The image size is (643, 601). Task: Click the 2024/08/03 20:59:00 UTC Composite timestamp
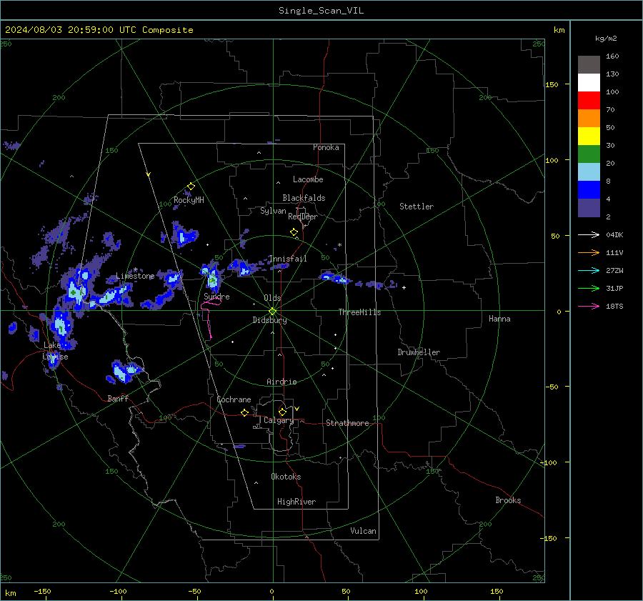[x=99, y=30]
